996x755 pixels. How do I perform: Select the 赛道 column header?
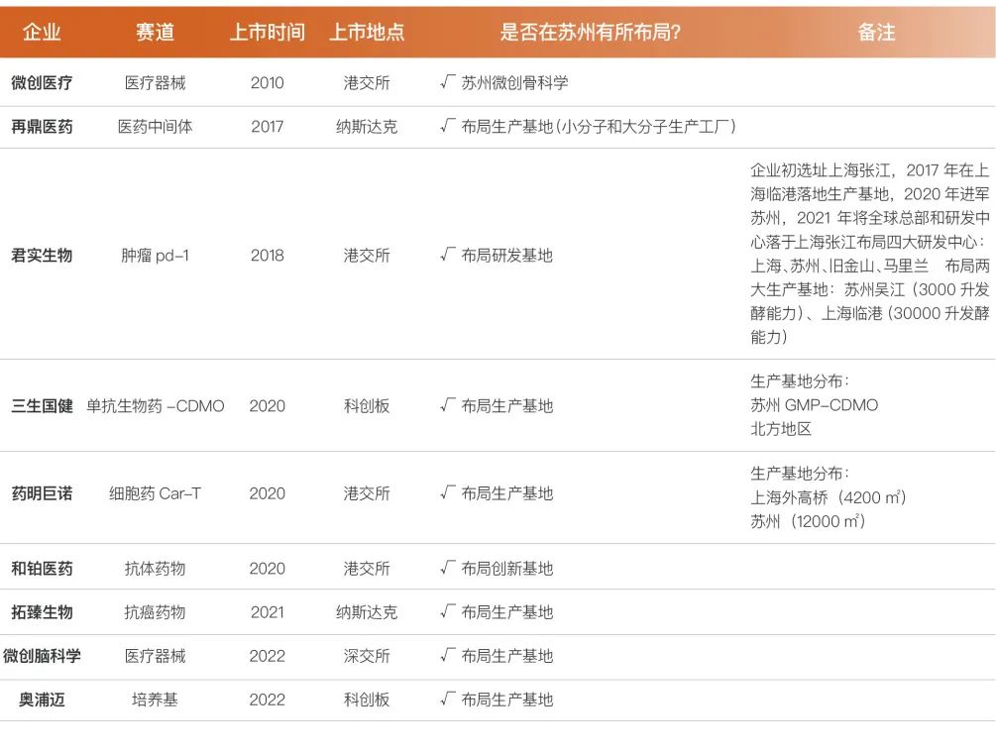[155, 33]
